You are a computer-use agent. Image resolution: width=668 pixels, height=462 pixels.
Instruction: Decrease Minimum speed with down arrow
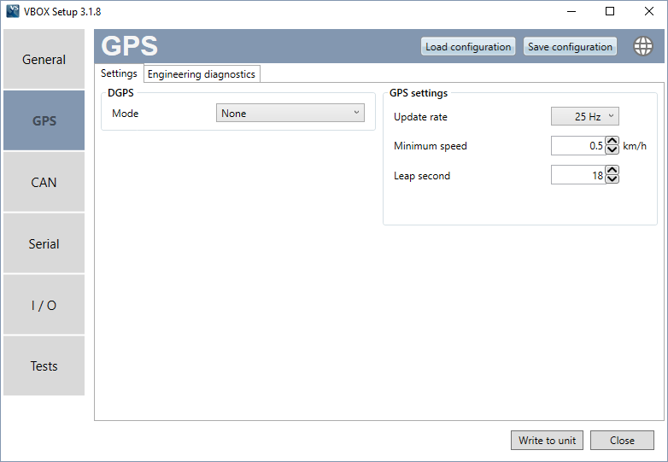point(612,149)
